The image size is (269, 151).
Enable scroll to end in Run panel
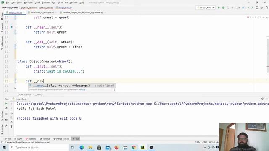point(11,117)
